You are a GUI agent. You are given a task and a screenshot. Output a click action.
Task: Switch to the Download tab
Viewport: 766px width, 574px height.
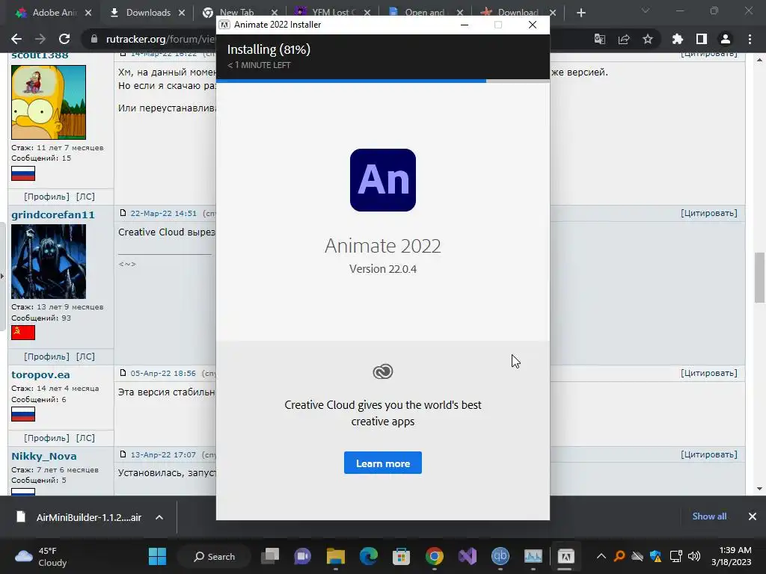[x=517, y=13]
